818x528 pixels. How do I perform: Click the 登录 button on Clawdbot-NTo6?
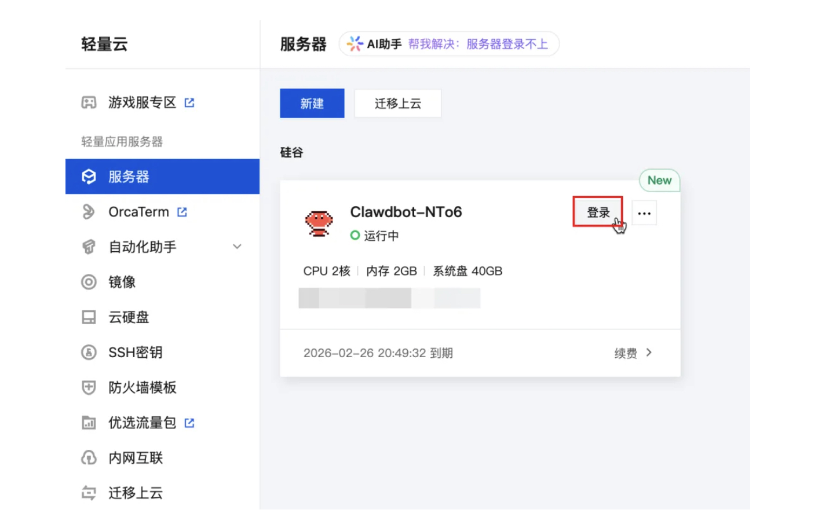tap(598, 212)
